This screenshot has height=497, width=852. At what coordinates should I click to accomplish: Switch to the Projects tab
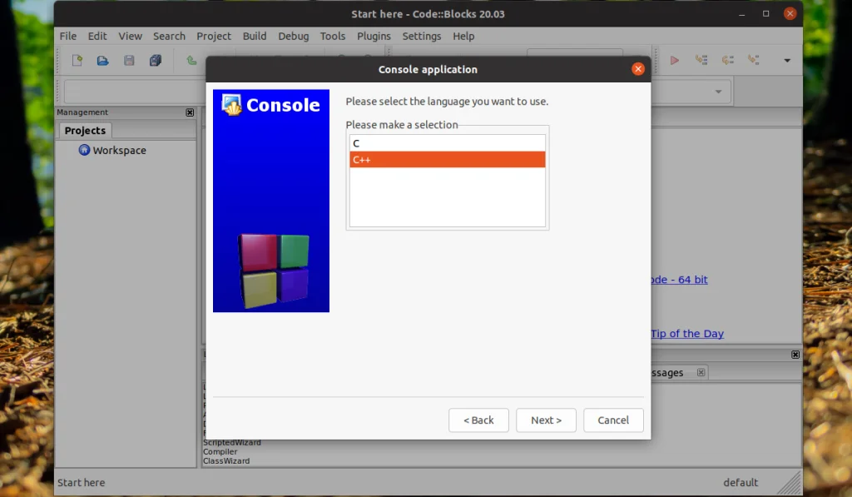point(84,131)
